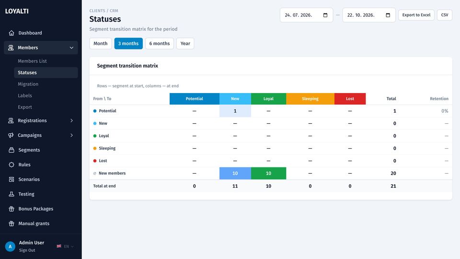Click the New members total 20

393,173
